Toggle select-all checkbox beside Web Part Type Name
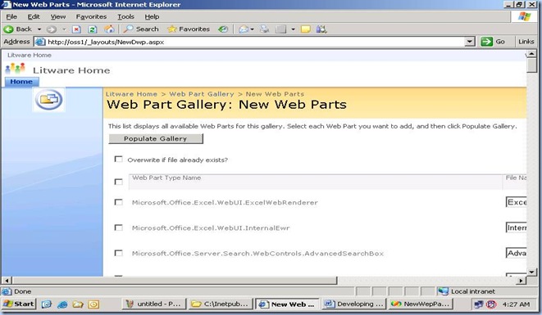542x315 pixels. pos(119,182)
